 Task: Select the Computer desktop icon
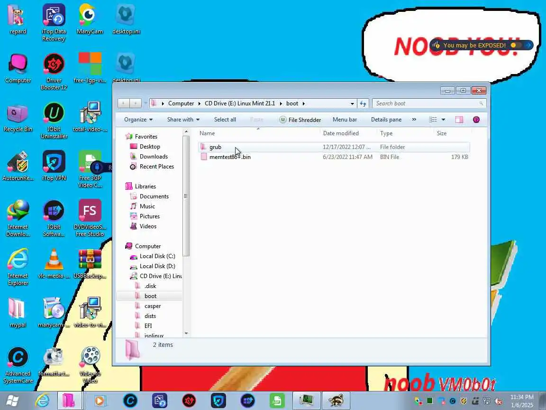coord(18,68)
